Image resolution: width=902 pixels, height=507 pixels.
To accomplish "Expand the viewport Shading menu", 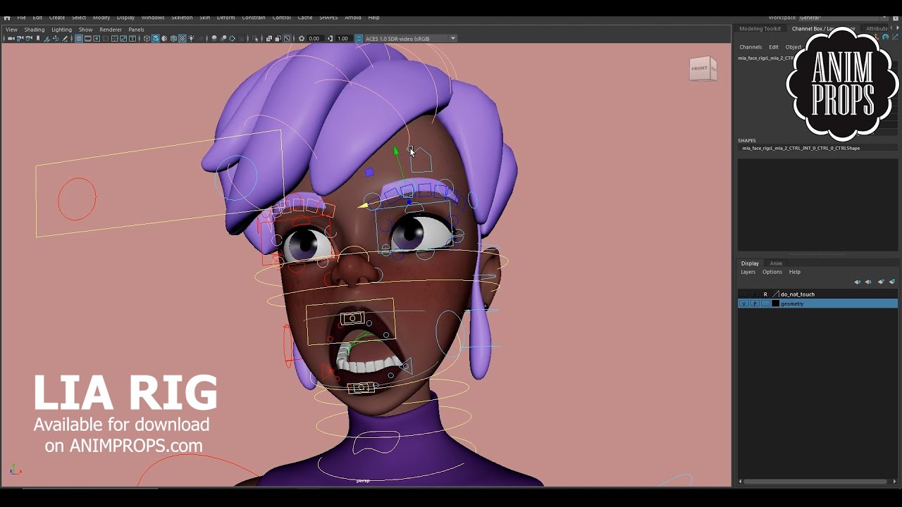I will pyautogui.click(x=35, y=30).
